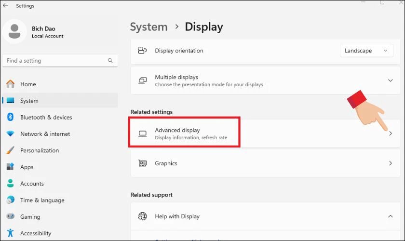The height and width of the screenshot is (241, 405).
Task: Select System in the sidebar menu
Action: tap(29, 101)
